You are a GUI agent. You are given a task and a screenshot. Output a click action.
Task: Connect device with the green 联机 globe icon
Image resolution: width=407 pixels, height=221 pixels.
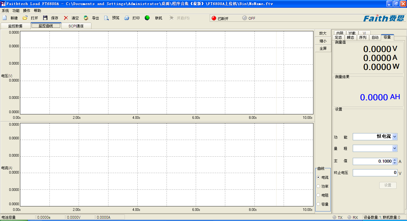[147, 18]
